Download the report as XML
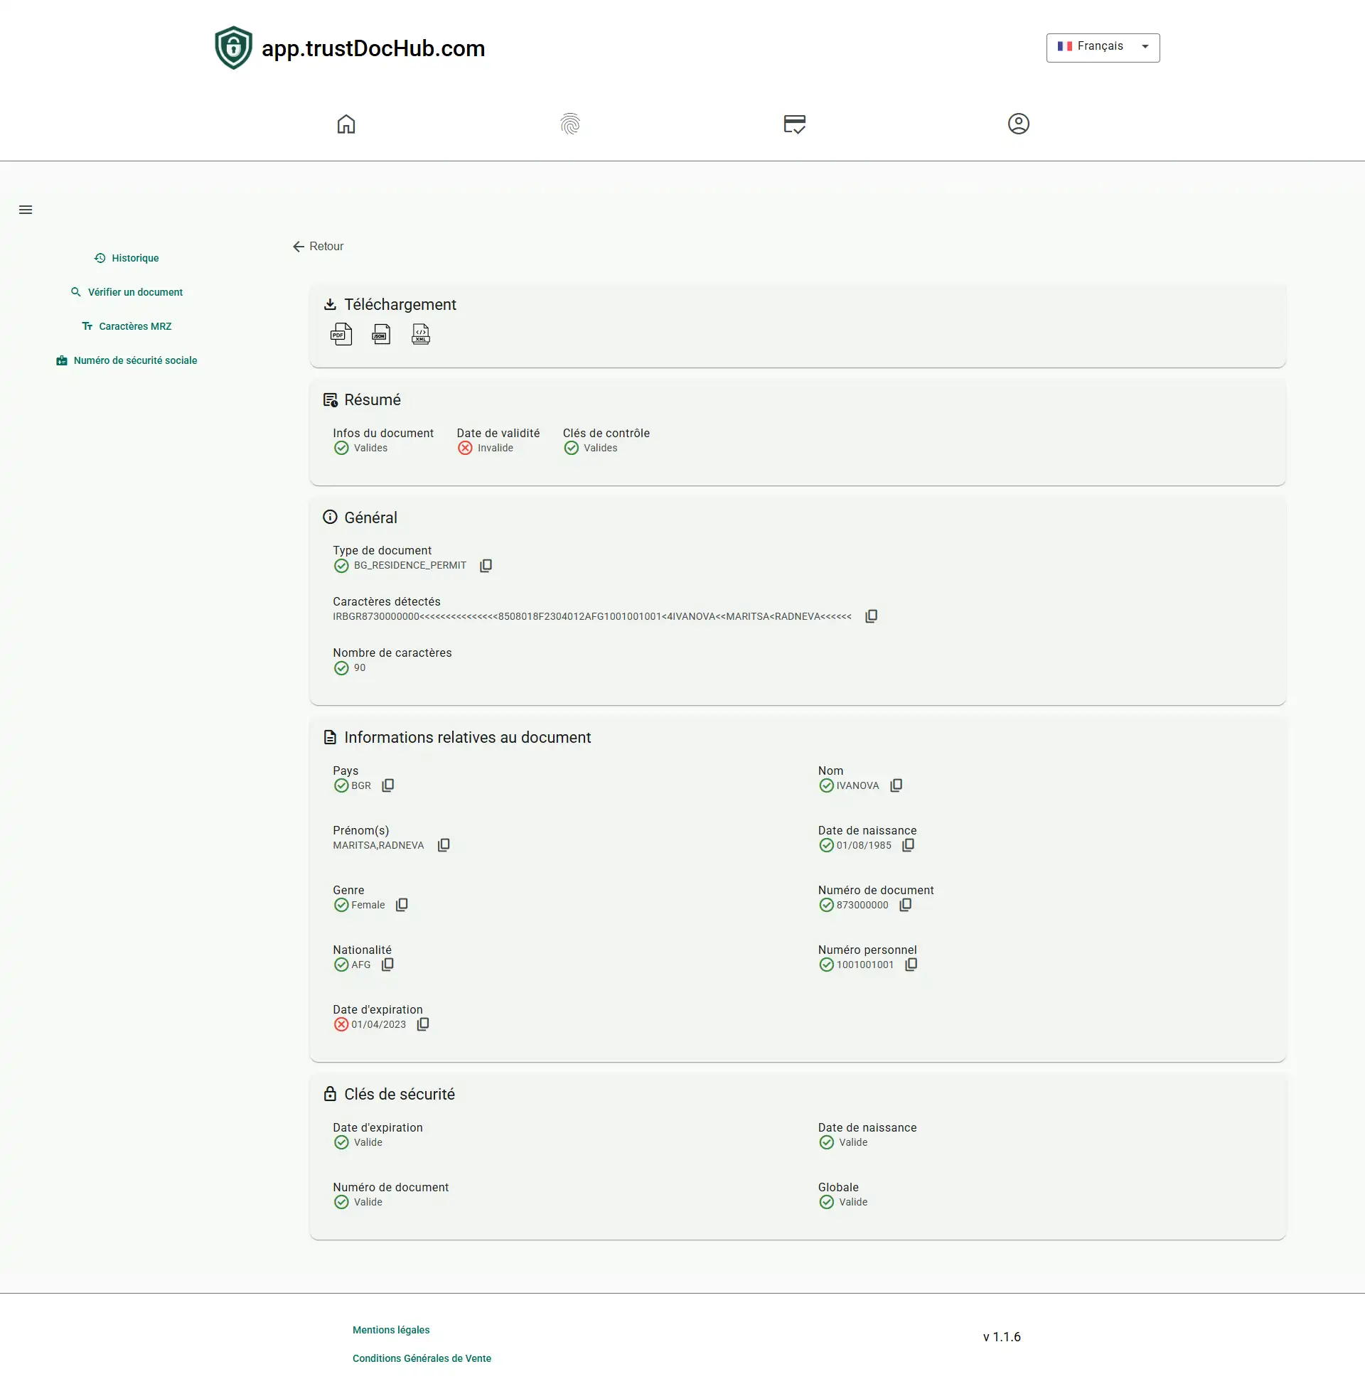 [x=421, y=334]
